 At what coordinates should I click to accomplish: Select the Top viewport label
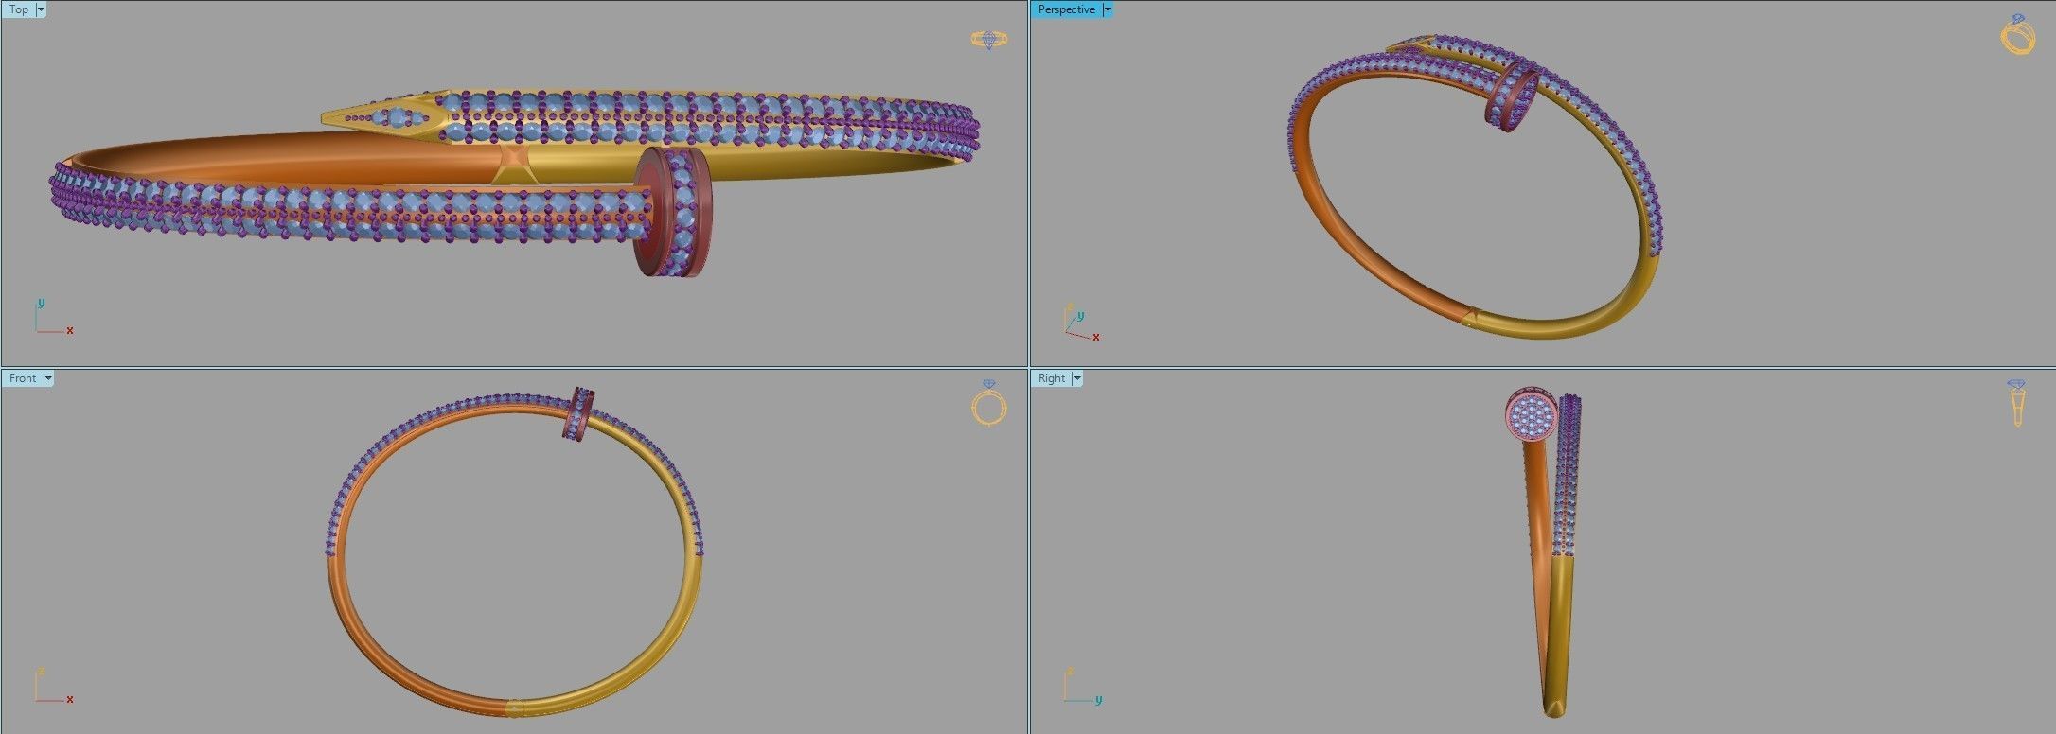[19, 9]
